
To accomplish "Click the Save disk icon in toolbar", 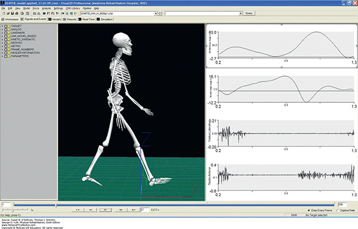I will tap(13, 14).
